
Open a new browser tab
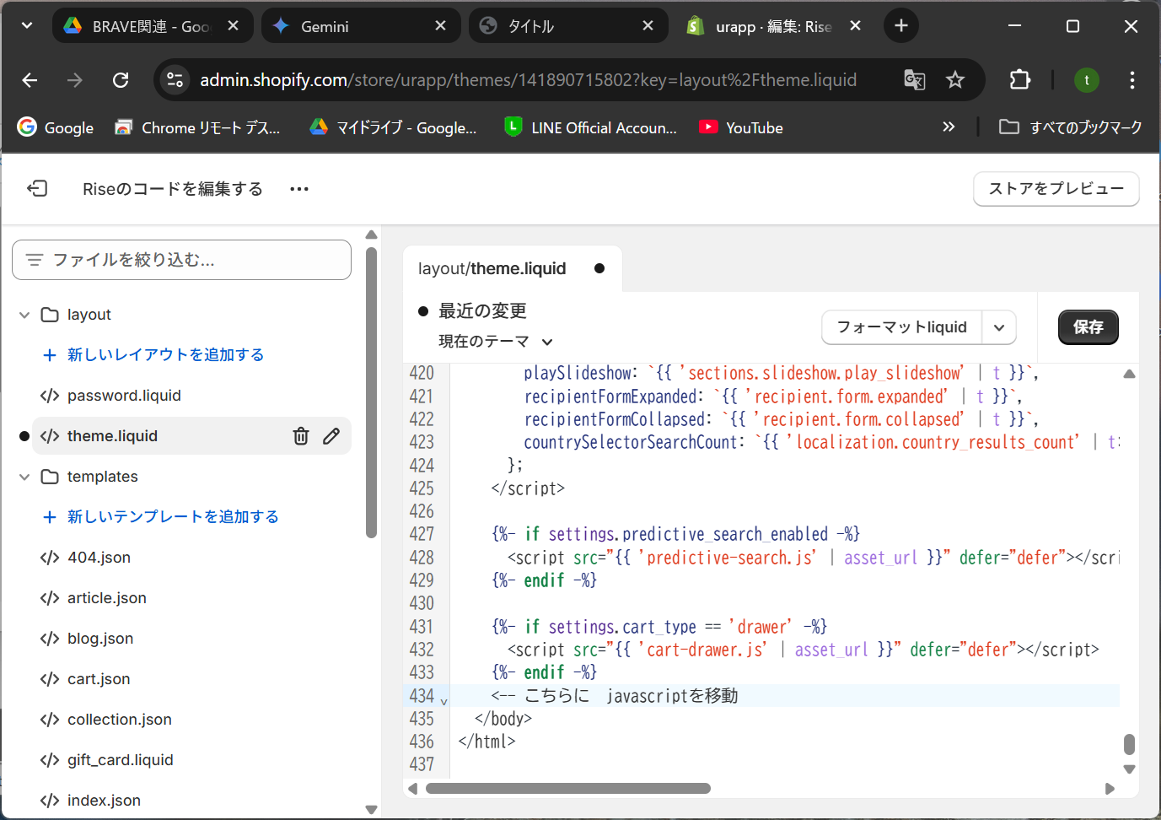901,25
